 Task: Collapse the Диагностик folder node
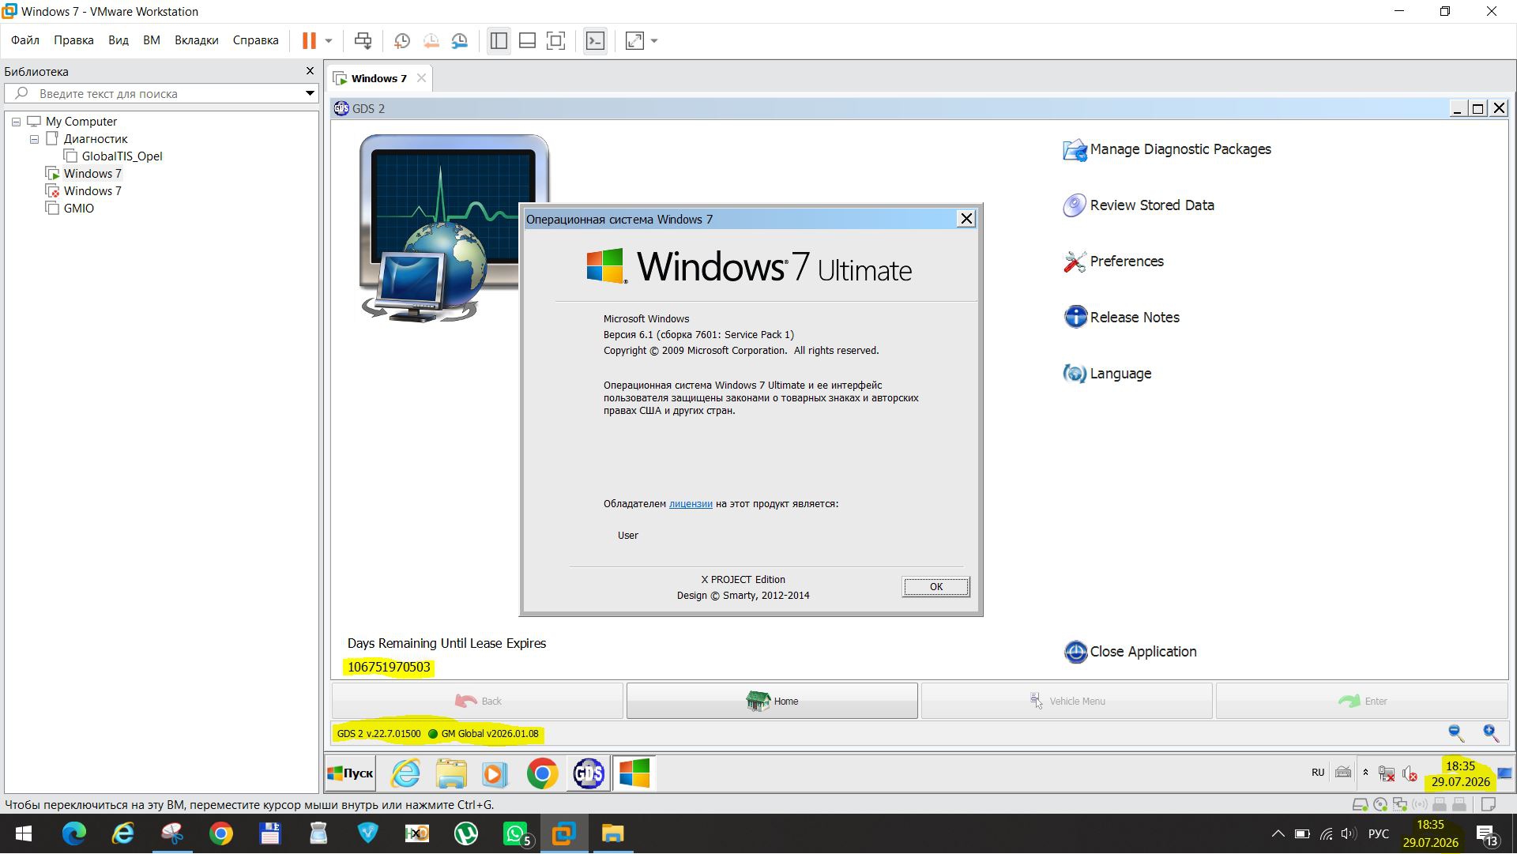(x=34, y=139)
